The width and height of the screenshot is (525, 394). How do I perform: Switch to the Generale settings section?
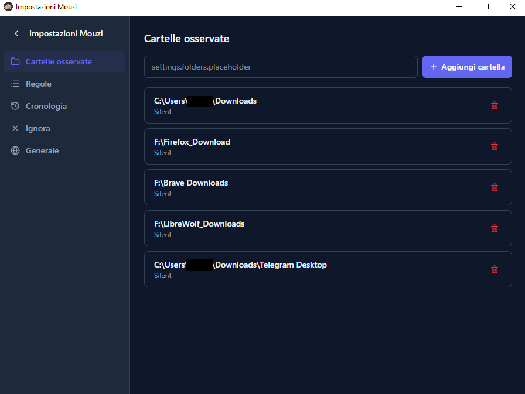coord(64,150)
